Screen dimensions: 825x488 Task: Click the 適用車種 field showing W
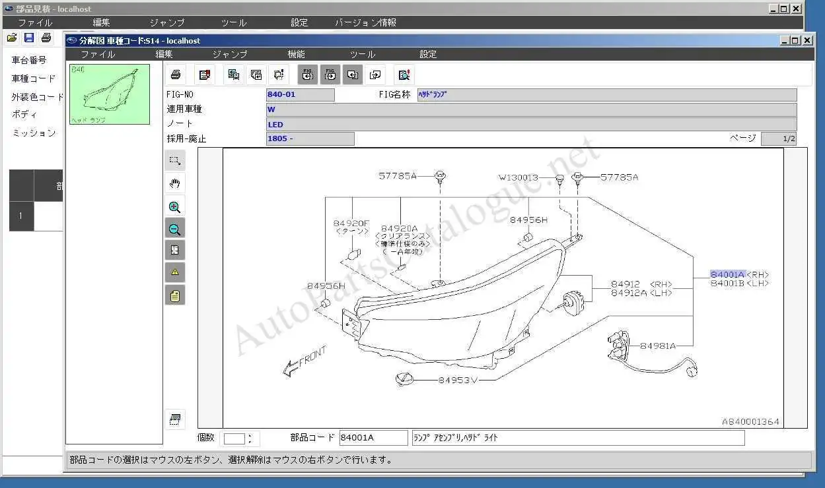click(531, 109)
